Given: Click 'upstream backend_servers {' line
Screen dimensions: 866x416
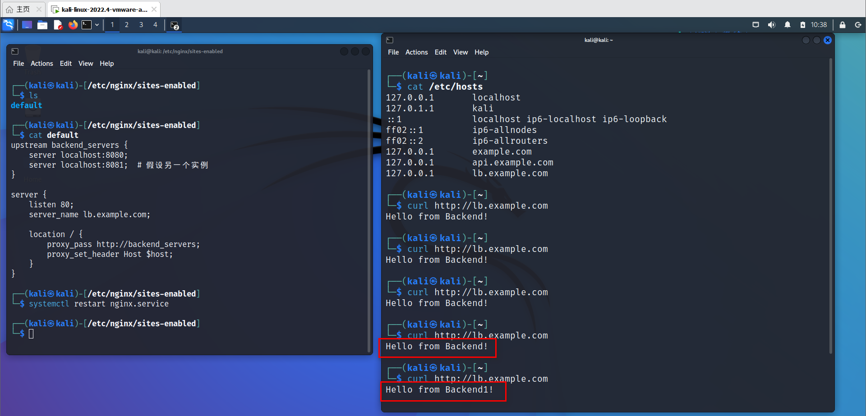Looking at the screenshot, I should (x=69, y=145).
